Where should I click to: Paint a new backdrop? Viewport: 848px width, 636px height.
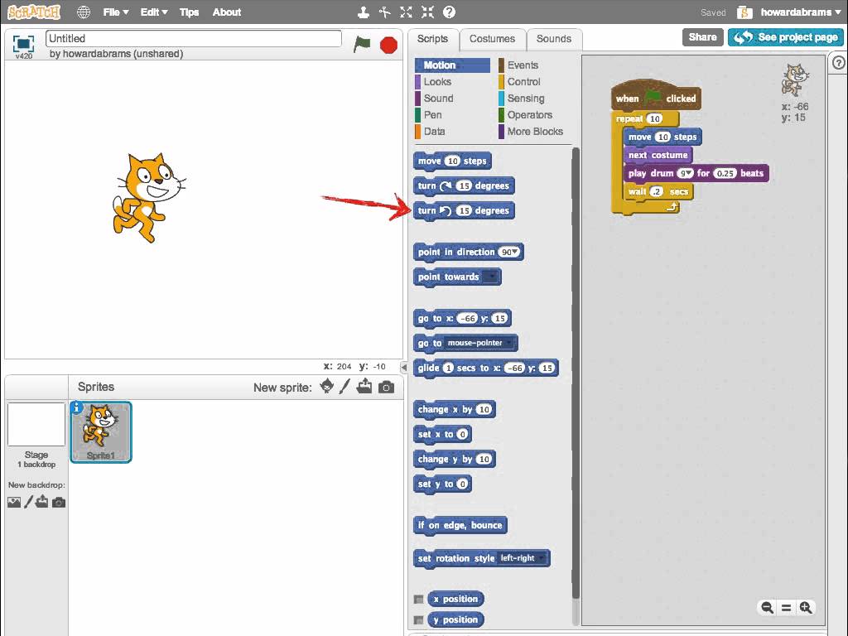coord(28,502)
